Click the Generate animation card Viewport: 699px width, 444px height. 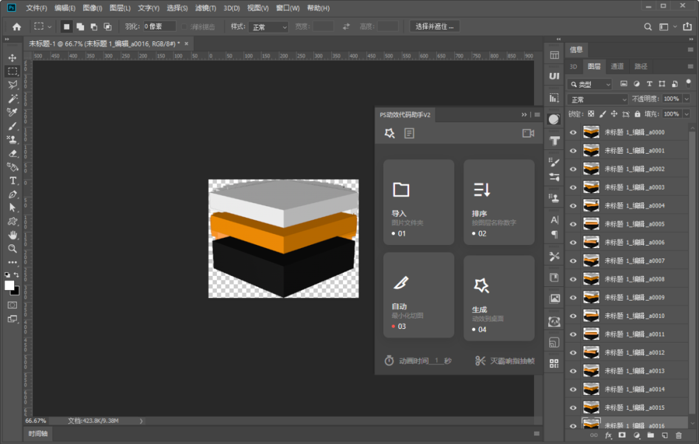(x=498, y=298)
